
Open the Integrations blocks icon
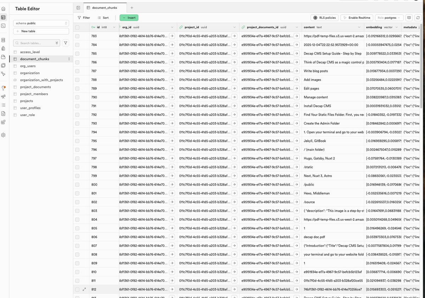(x=3, y=122)
